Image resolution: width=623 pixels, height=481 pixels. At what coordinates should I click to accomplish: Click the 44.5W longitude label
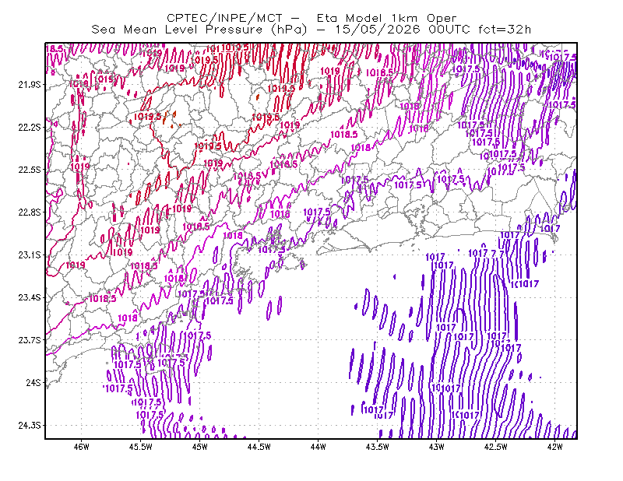[259, 447]
